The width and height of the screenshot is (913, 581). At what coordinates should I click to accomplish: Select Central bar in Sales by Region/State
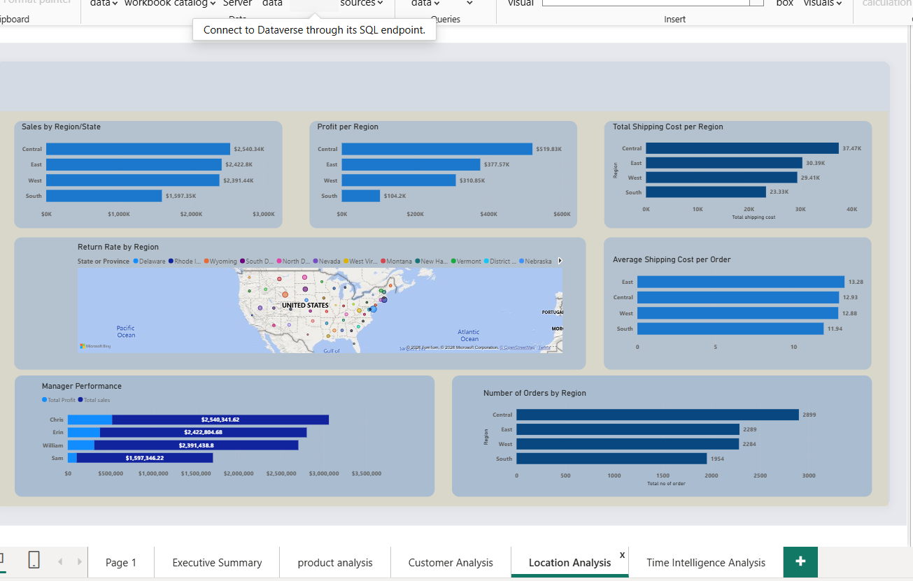tap(138, 149)
